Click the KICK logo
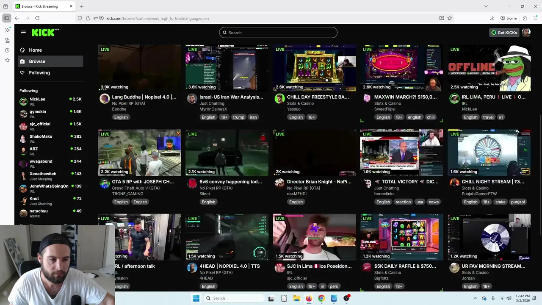This screenshot has height=305, width=542. (x=45, y=33)
